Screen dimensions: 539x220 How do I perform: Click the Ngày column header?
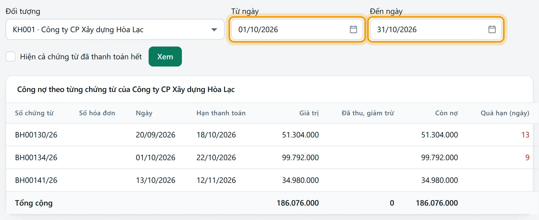144,113
